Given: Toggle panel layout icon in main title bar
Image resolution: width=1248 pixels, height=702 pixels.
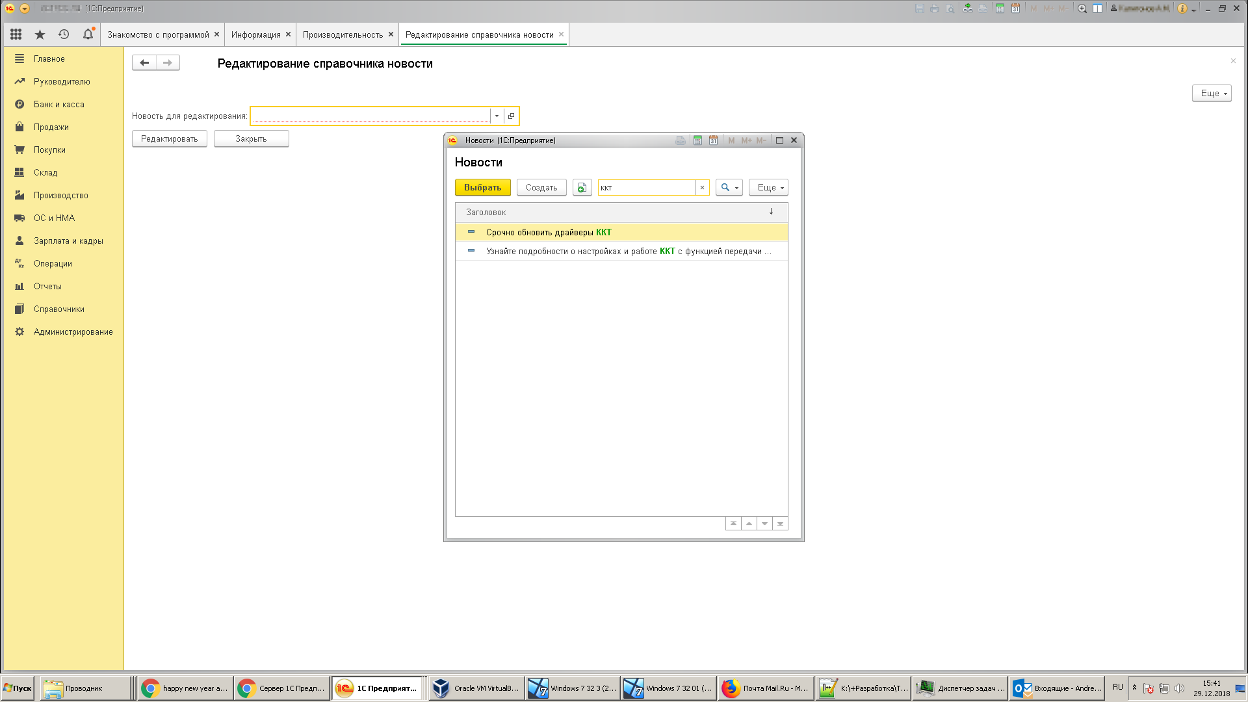Looking at the screenshot, I should [1098, 8].
